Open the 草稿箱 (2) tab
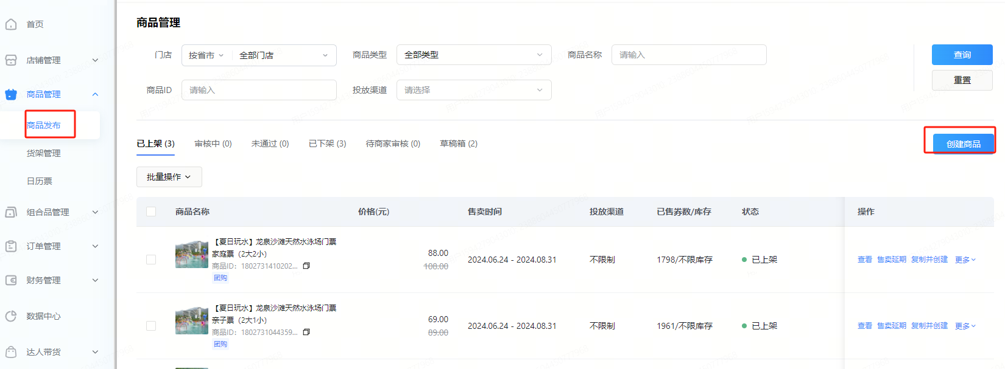Screen dimensions: 1005x369 [458, 143]
